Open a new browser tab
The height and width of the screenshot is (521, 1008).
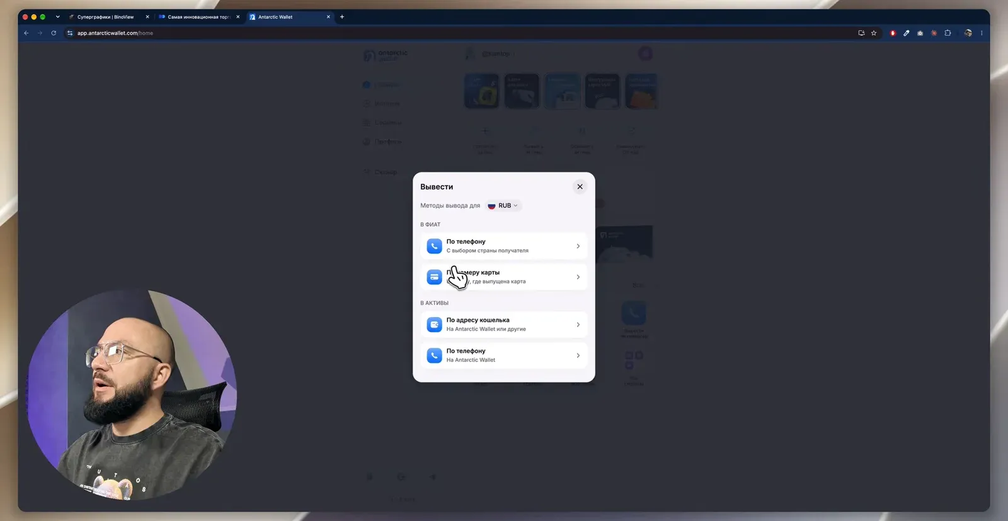point(342,17)
